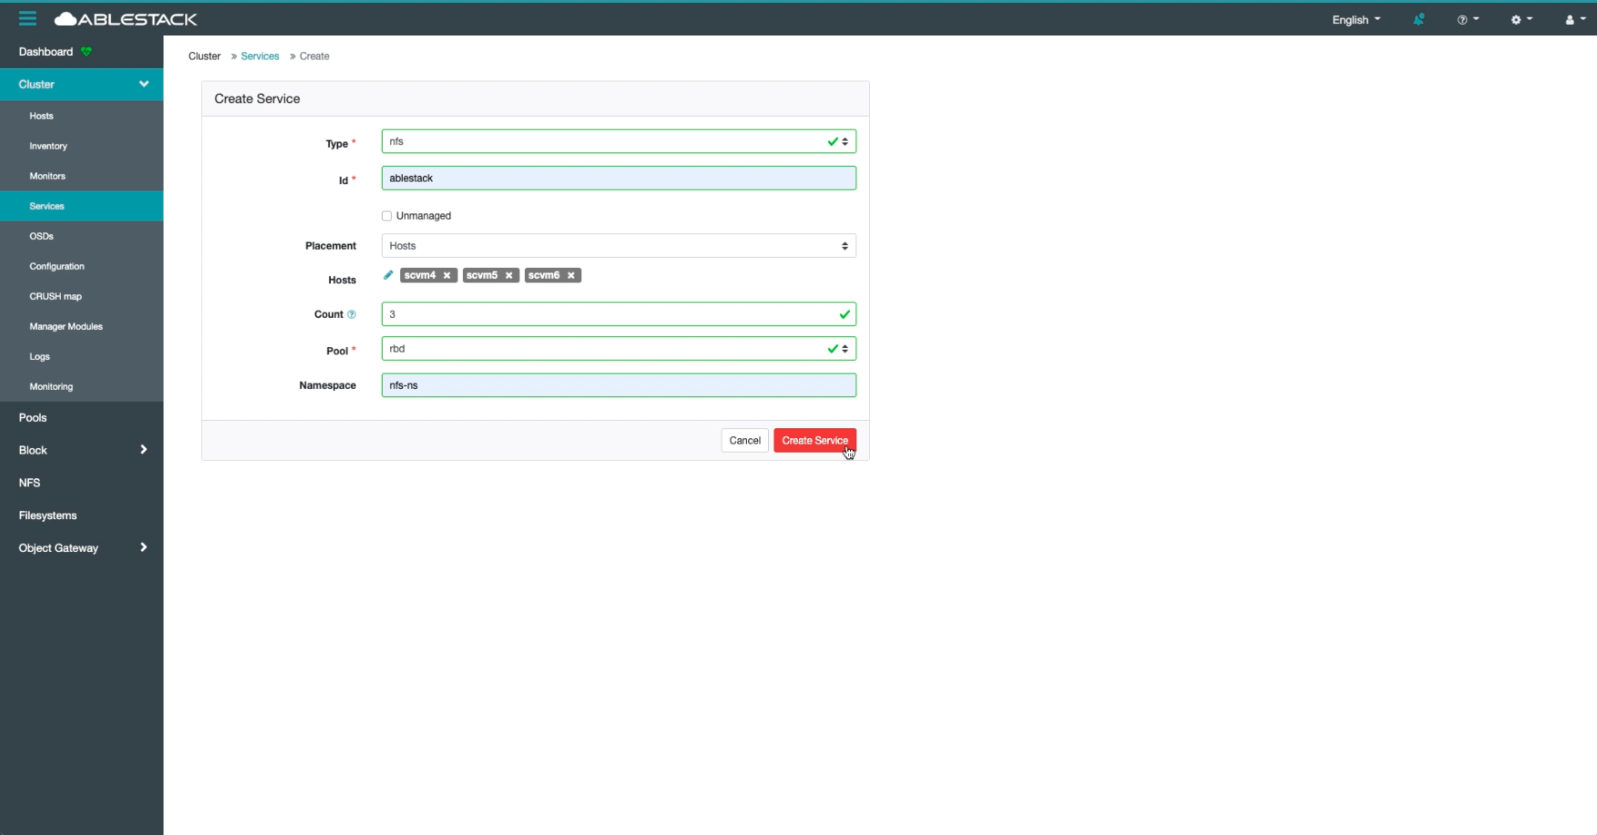Click the Create Service button
This screenshot has width=1597, height=835.
click(814, 441)
